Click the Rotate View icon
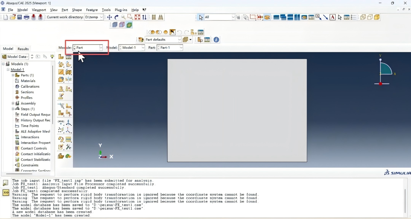This screenshot has height=219, width=411. [116, 17]
